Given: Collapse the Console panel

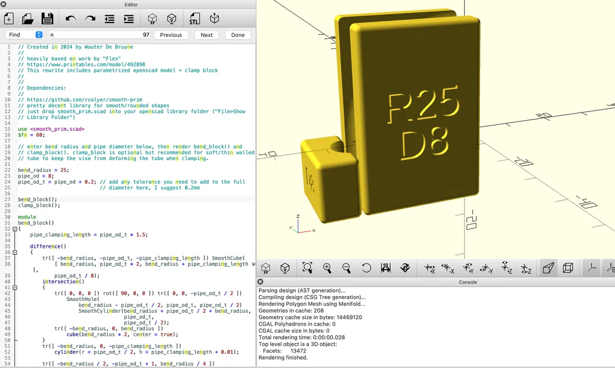Looking at the screenshot, I should pos(259,281).
